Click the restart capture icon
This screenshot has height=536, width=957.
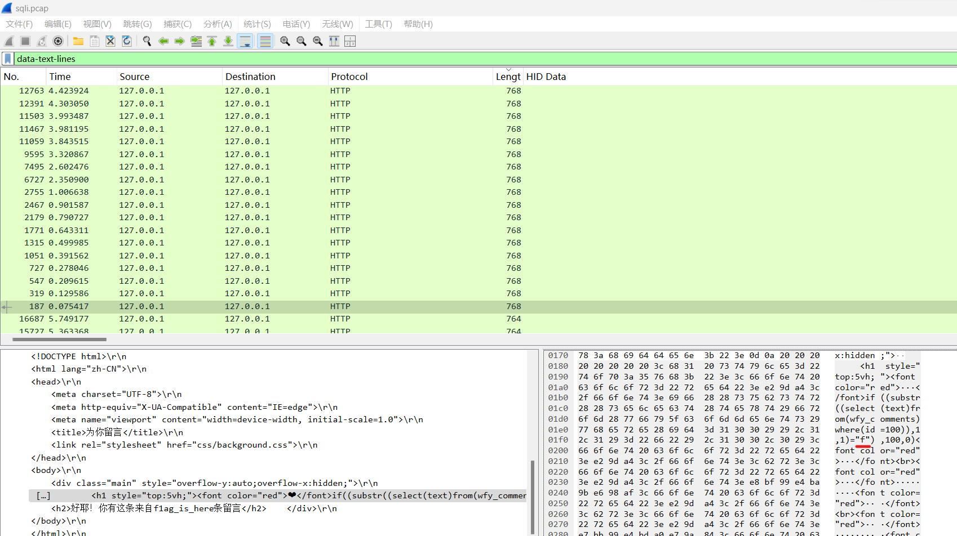pyautogui.click(x=42, y=41)
